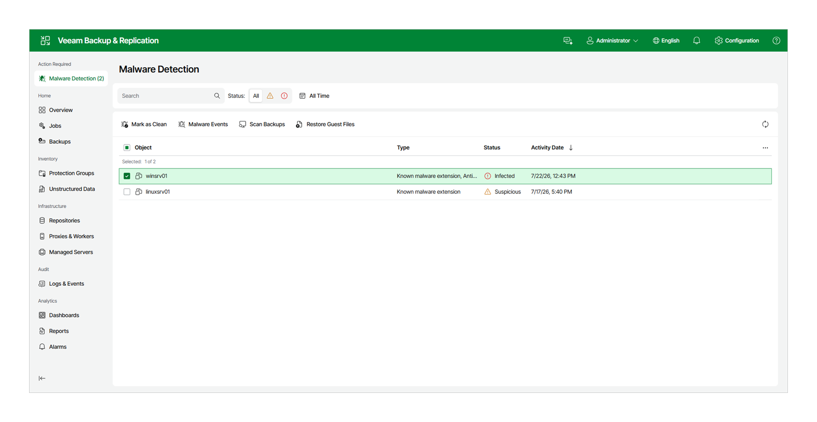Click Restore Guest Files button
The image size is (817, 422).
[x=325, y=125]
